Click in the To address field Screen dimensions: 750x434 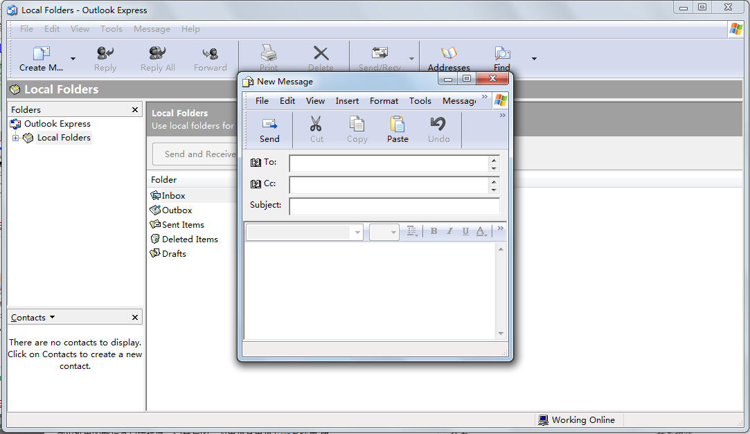(x=389, y=163)
